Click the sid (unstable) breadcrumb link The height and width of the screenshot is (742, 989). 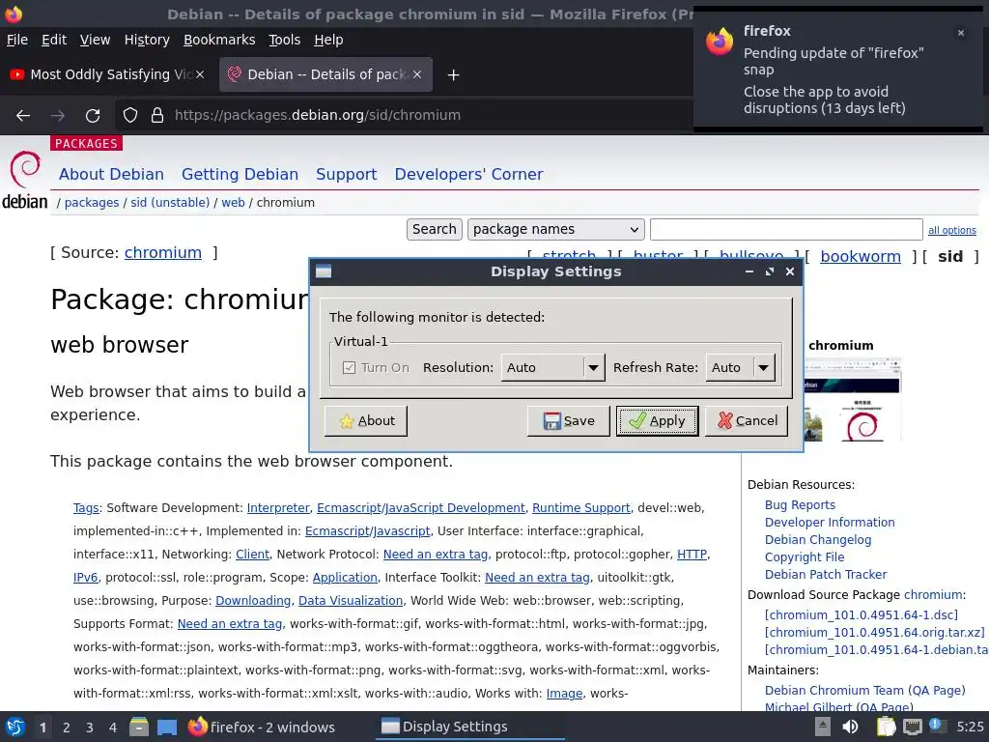(170, 203)
